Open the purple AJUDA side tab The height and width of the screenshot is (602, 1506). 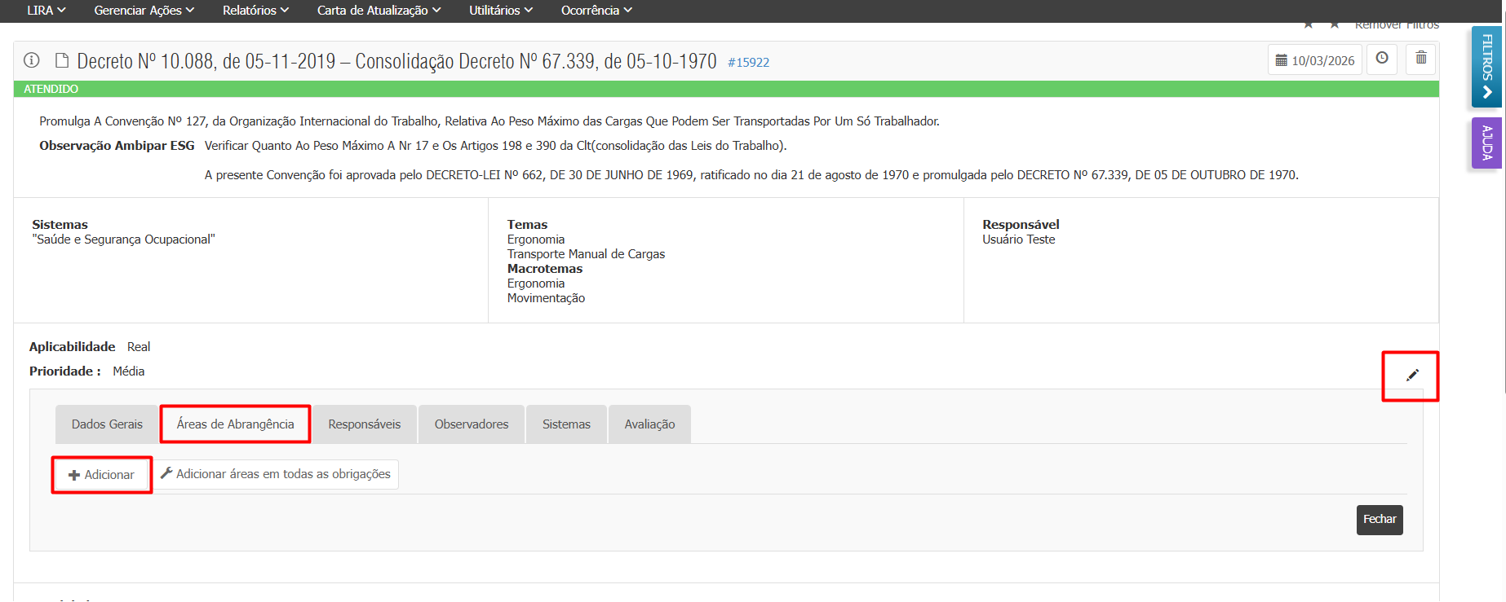(1486, 143)
